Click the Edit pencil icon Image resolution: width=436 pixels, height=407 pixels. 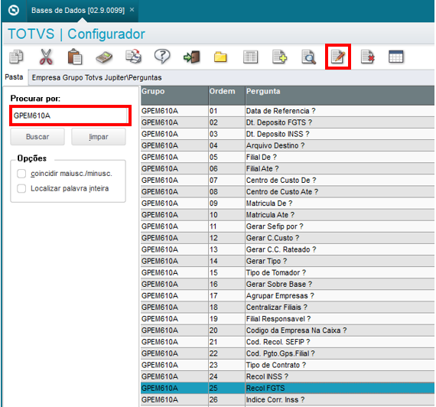pyautogui.click(x=338, y=57)
